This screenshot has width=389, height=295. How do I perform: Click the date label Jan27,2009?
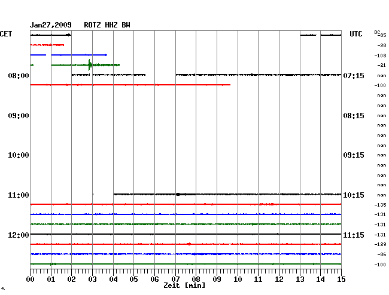[x=51, y=25]
